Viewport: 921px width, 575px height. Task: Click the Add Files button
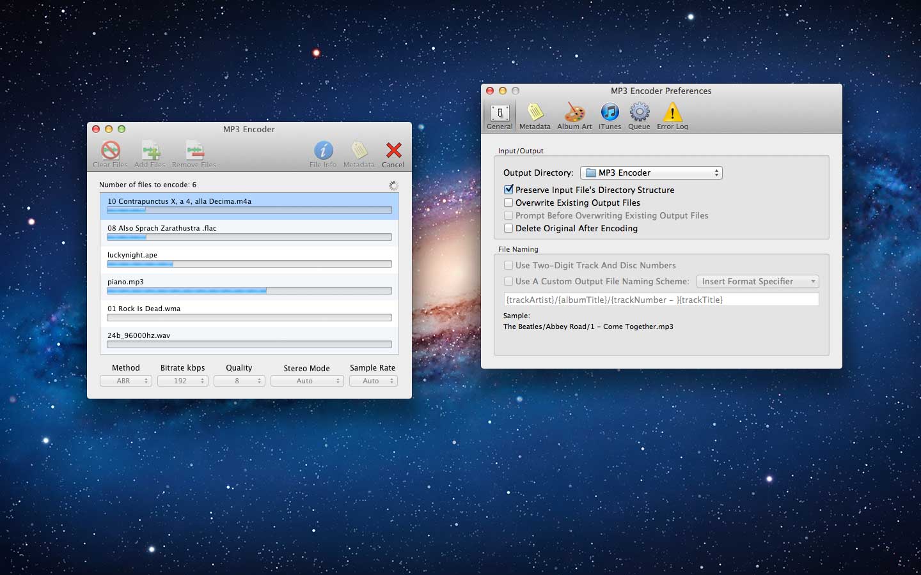point(150,153)
